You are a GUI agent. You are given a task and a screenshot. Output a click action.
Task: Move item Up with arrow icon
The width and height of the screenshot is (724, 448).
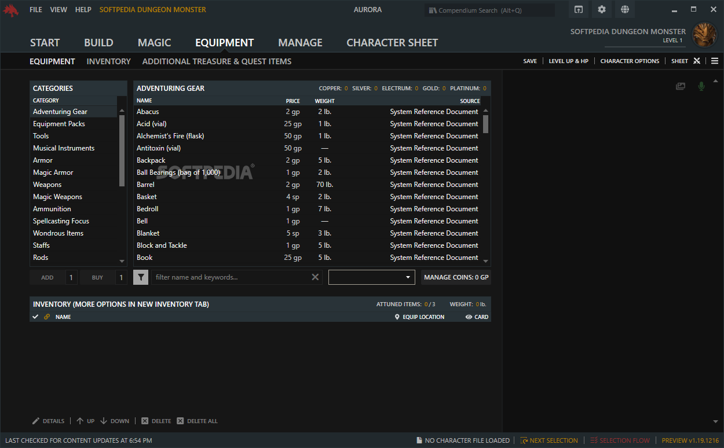point(80,421)
